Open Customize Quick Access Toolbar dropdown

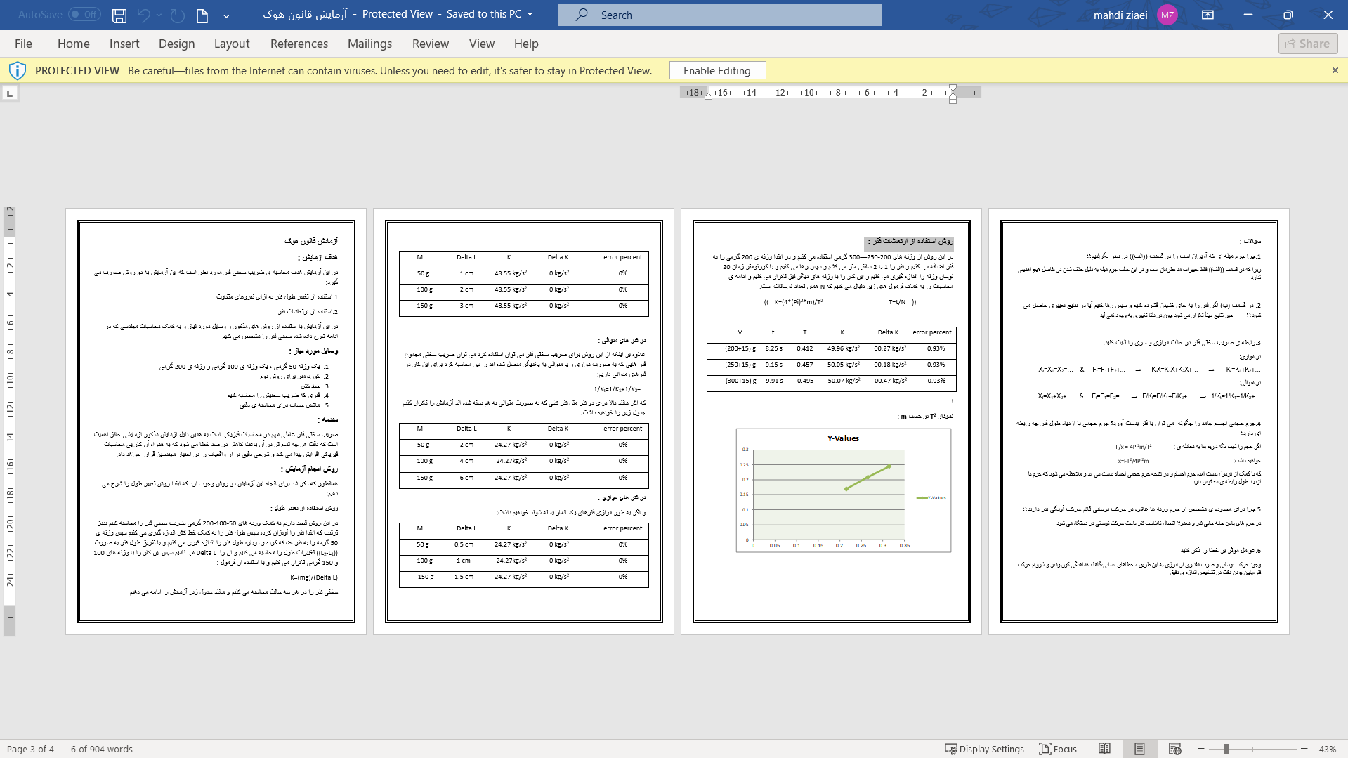(226, 15)
